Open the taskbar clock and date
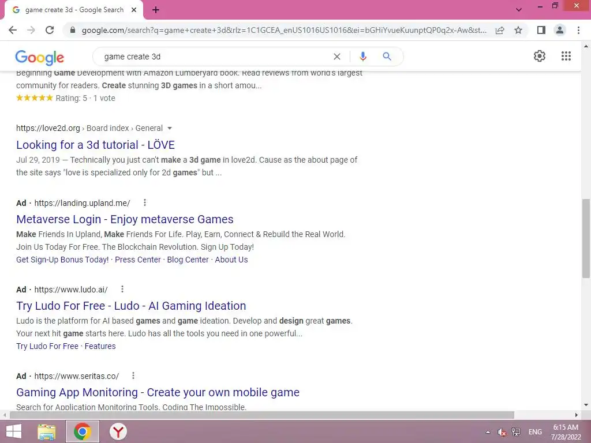 click(x=566, y=432)
